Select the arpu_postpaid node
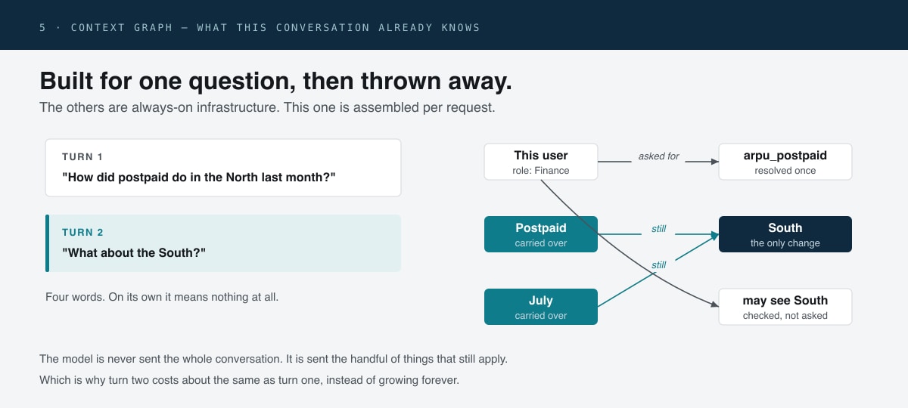The image size is (908, 408). pos(785,162)
